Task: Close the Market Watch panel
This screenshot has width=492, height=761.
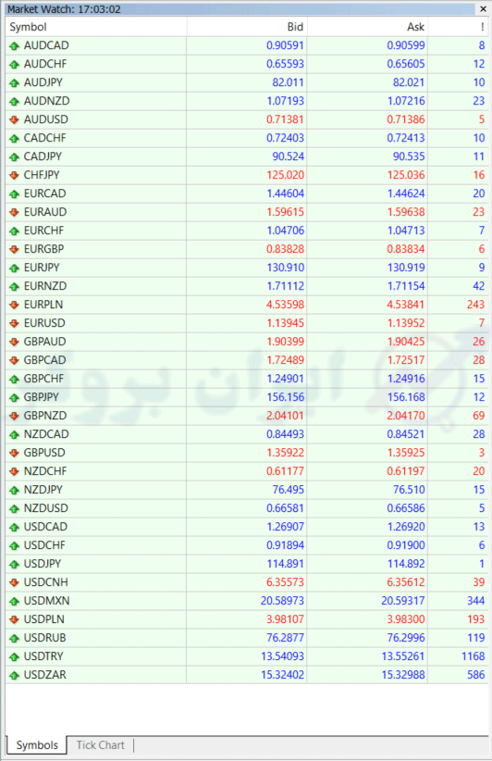Action: [484, 8]
